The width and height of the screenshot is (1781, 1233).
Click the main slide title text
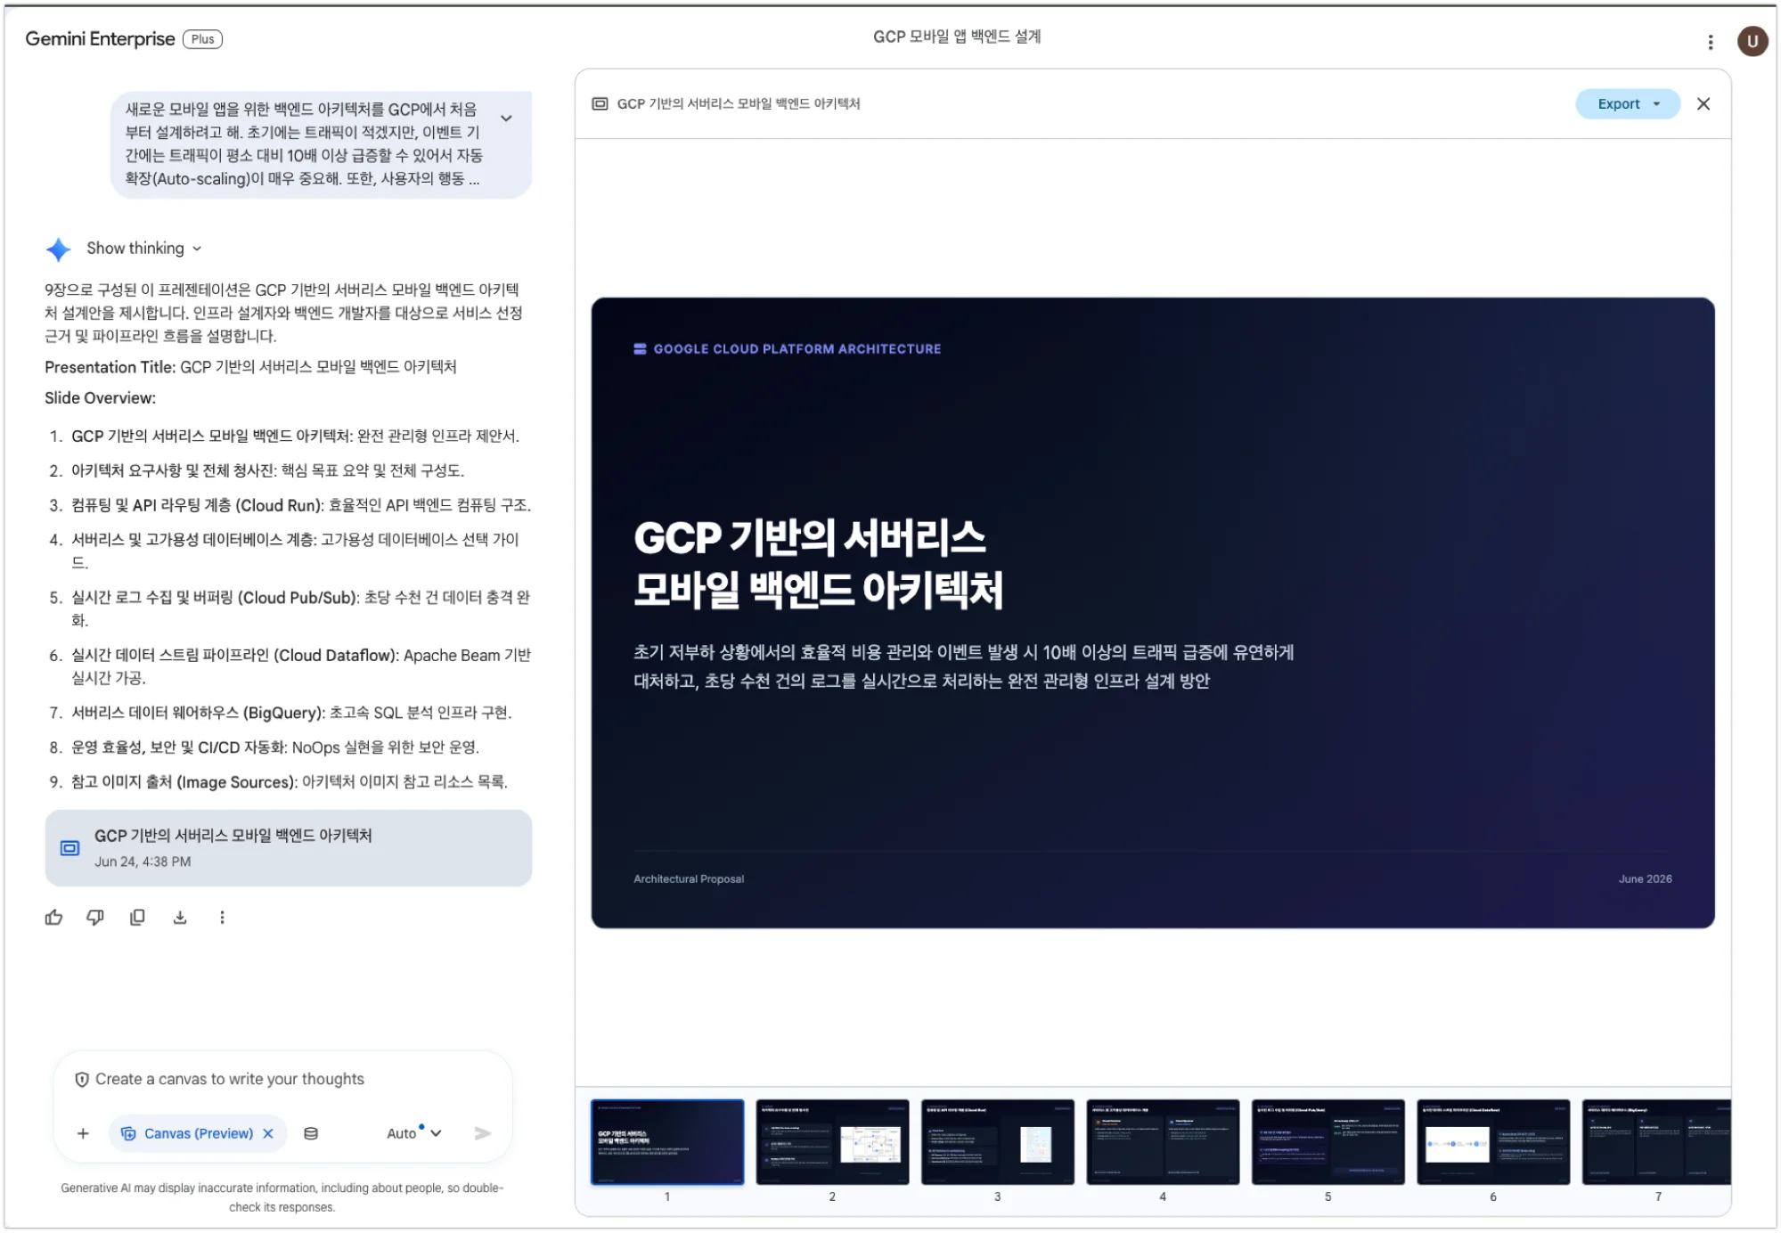pyautogui.click(x=818, y=564)
